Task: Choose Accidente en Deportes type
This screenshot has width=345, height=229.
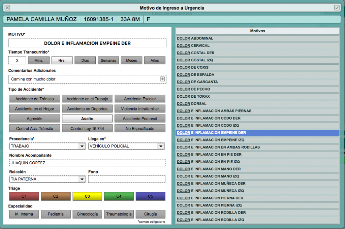Action: coord(87,109)
